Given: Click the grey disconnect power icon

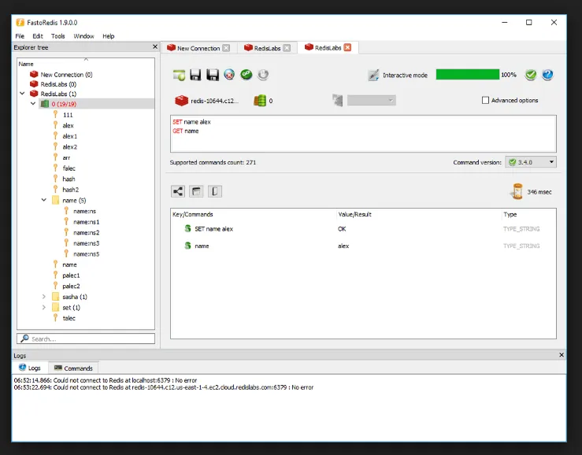Looking at the screenshot, I should (x=263, y=75).
